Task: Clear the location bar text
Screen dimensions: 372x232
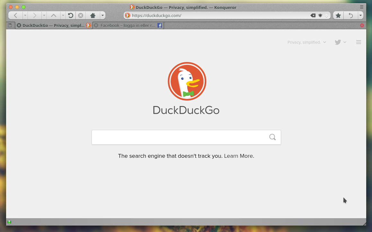Action: [x=313, y=15]
